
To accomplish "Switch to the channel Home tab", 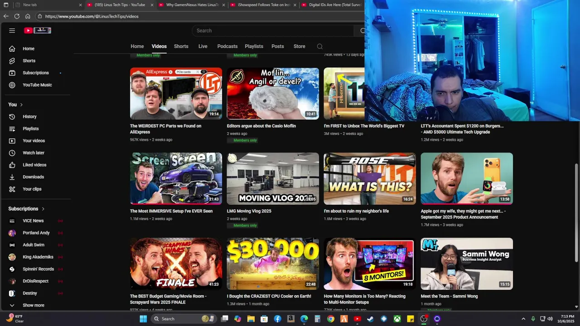I will [x=137, y=46].
